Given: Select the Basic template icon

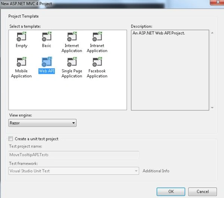Looking at the screenshot, I should [x=47, y=37].
